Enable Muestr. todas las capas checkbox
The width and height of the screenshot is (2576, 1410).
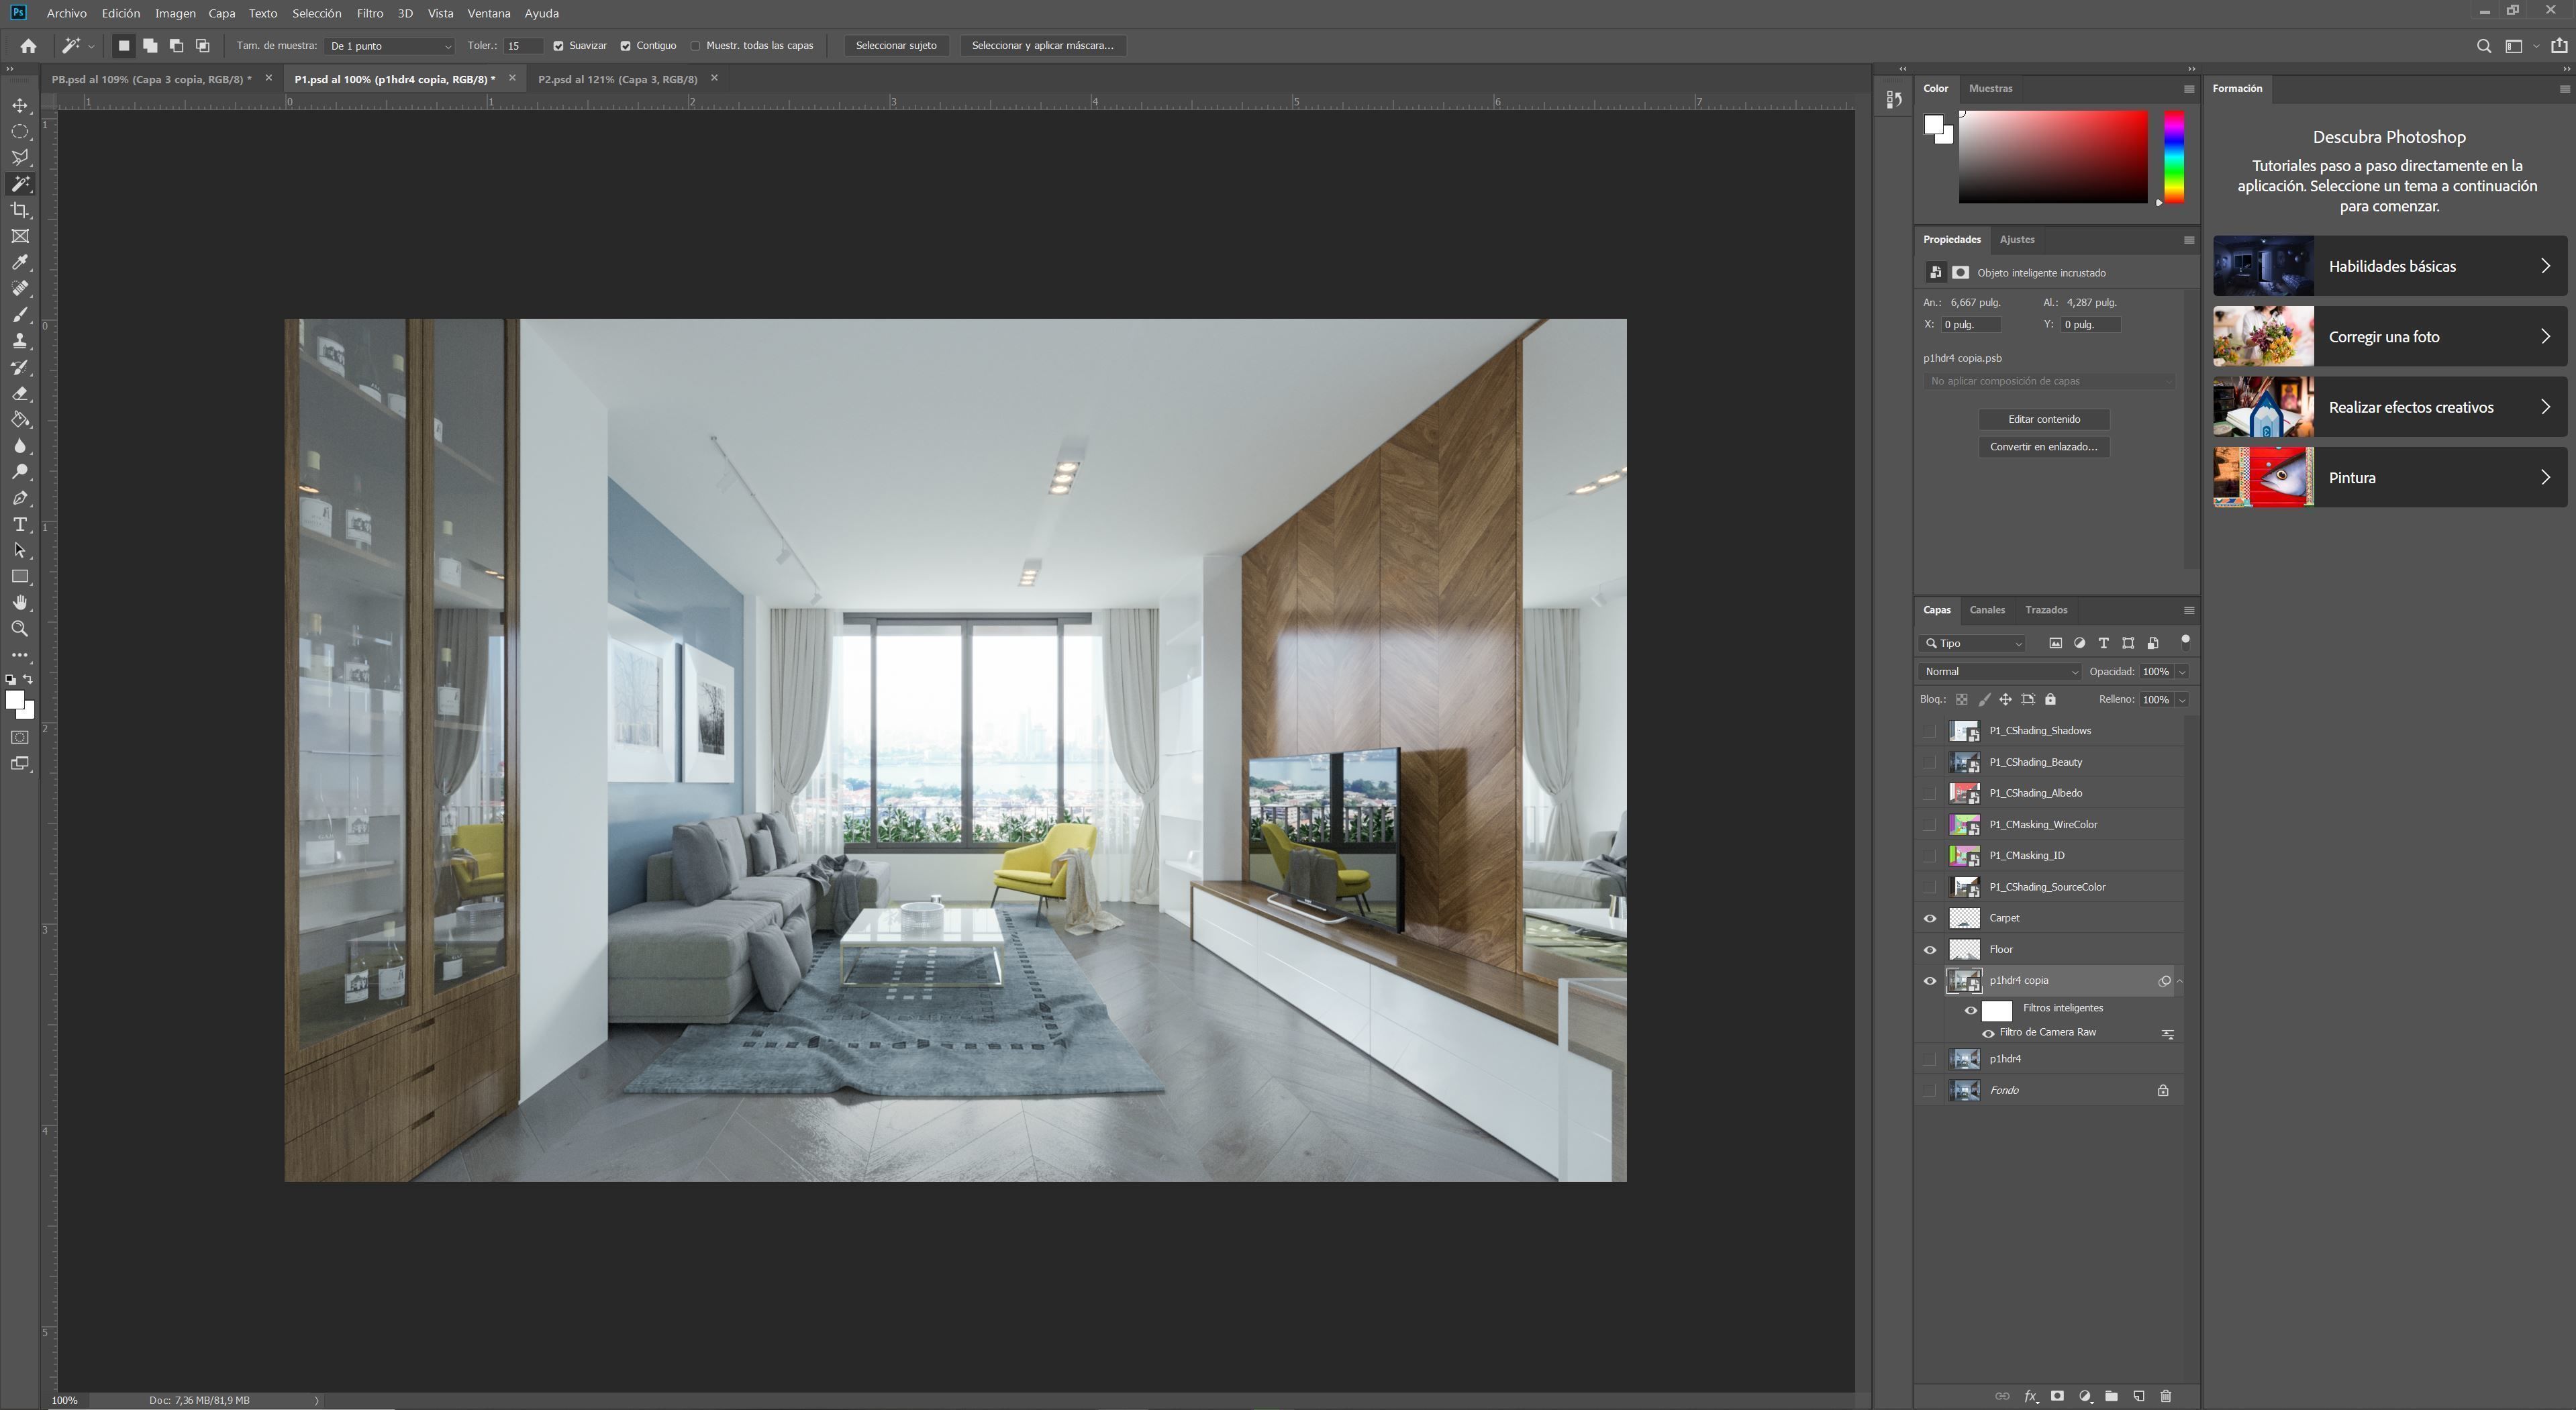point(696,46)
